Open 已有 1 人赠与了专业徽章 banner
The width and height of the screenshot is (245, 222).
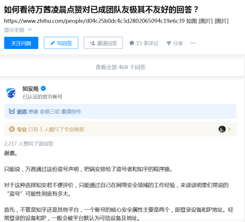coord(121,129)
